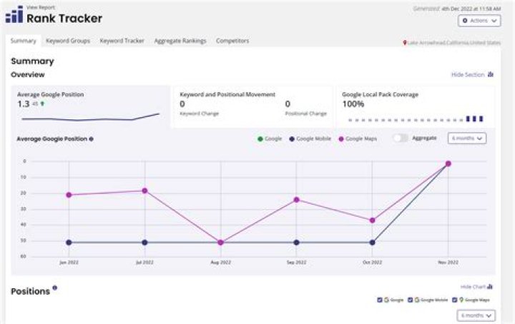Click the green up arrow indicator
Viewport: 515px width, 324px height.
coord(42,104)
